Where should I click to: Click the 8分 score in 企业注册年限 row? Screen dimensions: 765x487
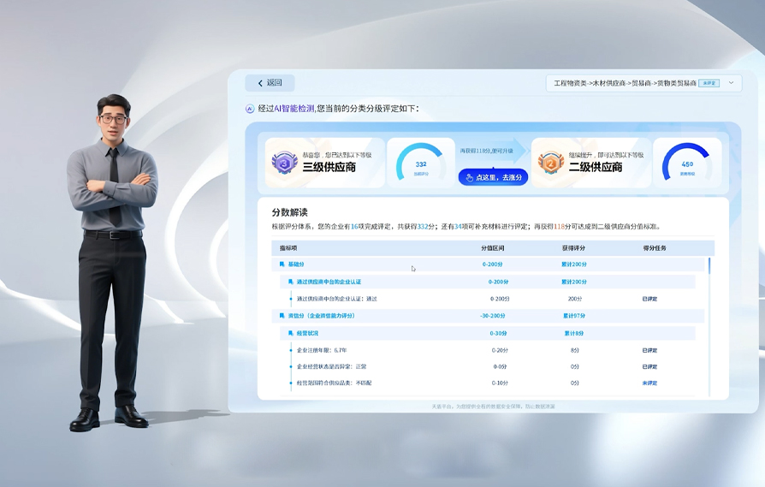(575, 350)
